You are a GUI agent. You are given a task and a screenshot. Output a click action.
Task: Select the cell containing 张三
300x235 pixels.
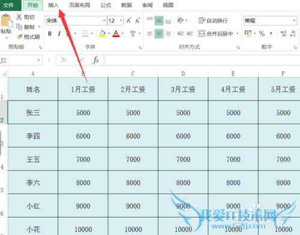[x=33, y=112]
